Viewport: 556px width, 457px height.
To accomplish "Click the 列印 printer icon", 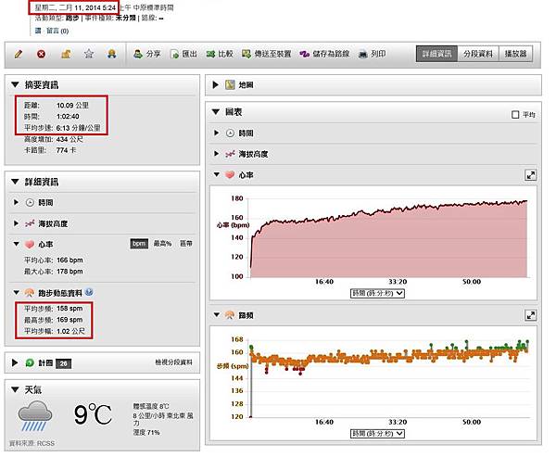I will pos(363,55).
